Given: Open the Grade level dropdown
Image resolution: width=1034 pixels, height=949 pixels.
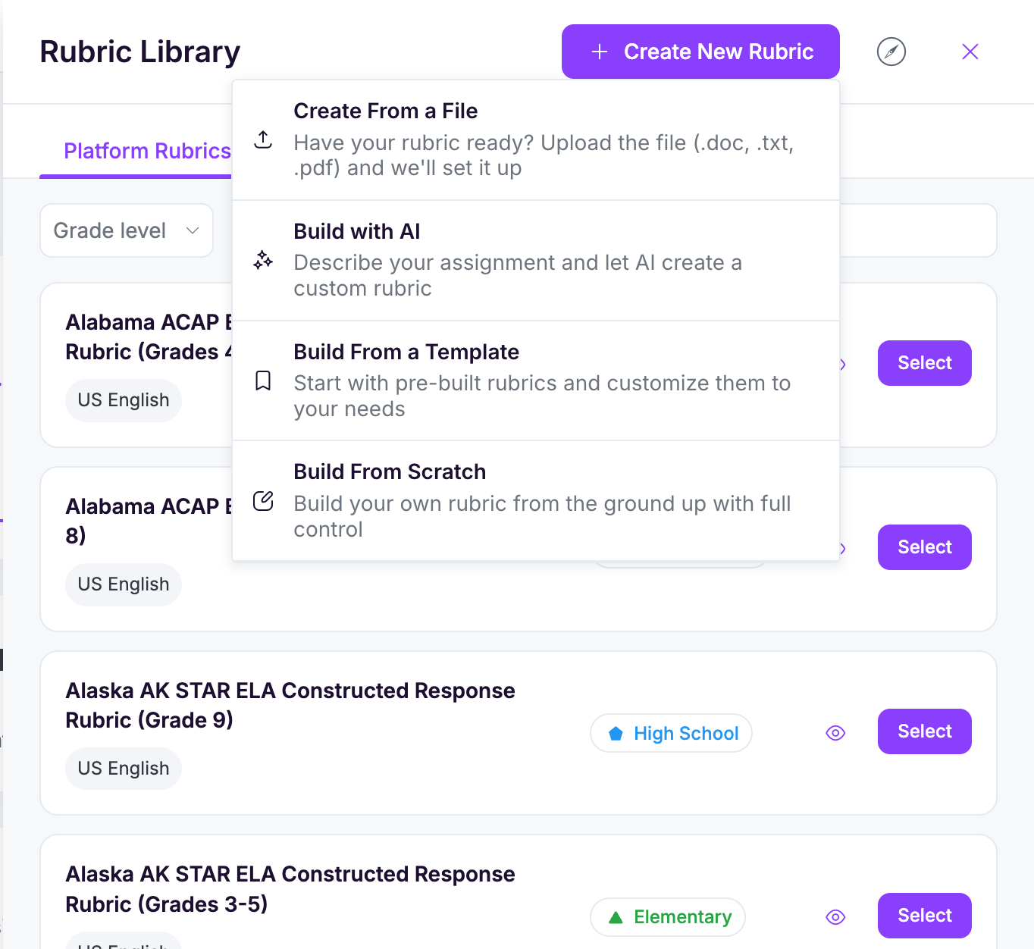Looking at the screenshot, I should (127, 230).
